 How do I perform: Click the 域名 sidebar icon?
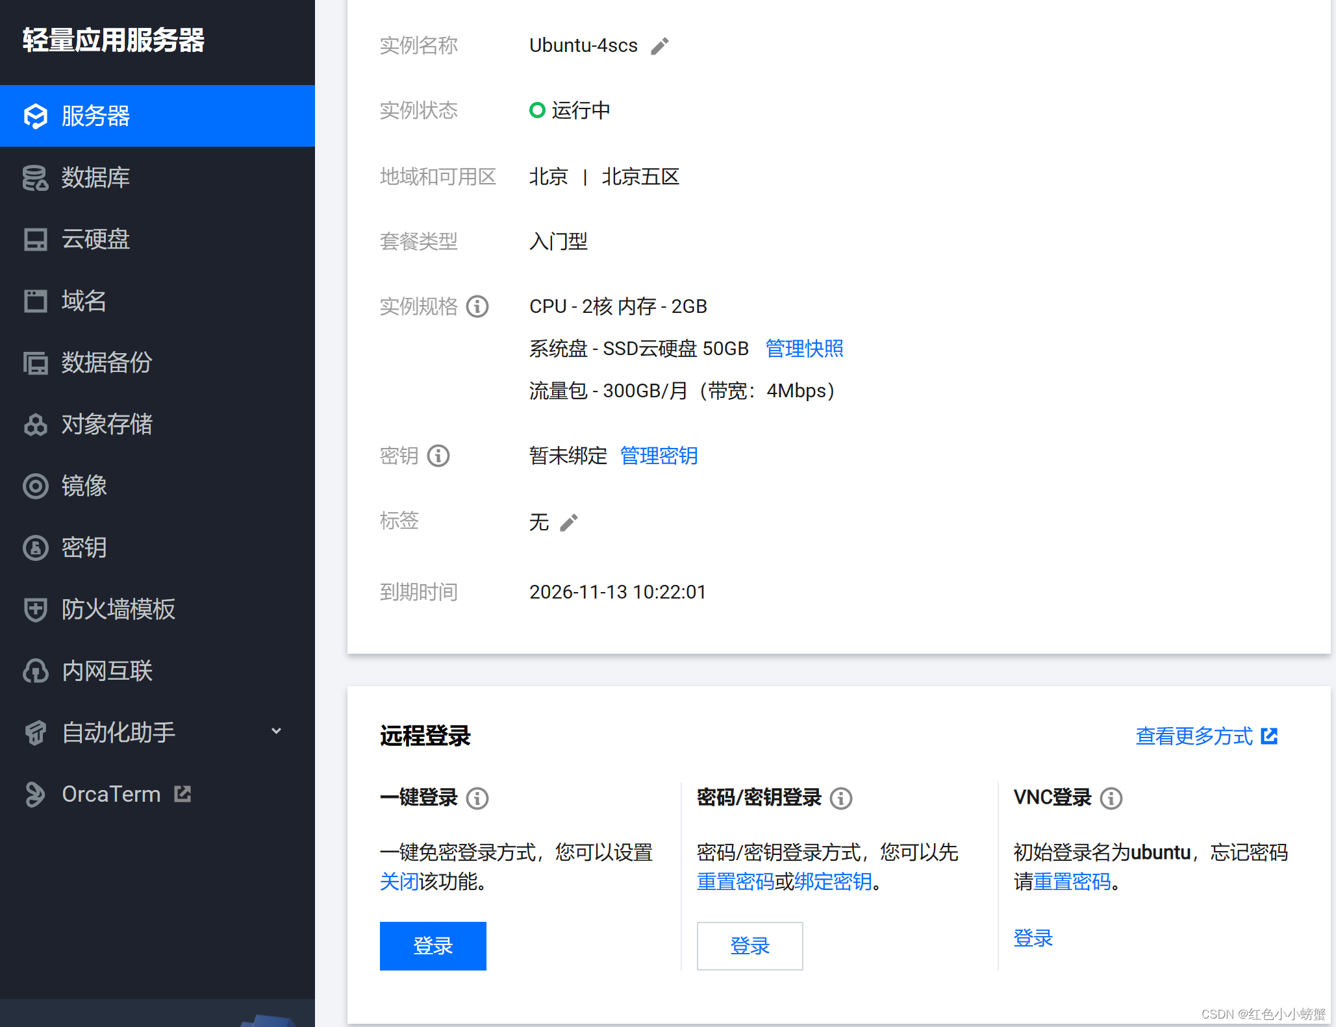point(36,301)
